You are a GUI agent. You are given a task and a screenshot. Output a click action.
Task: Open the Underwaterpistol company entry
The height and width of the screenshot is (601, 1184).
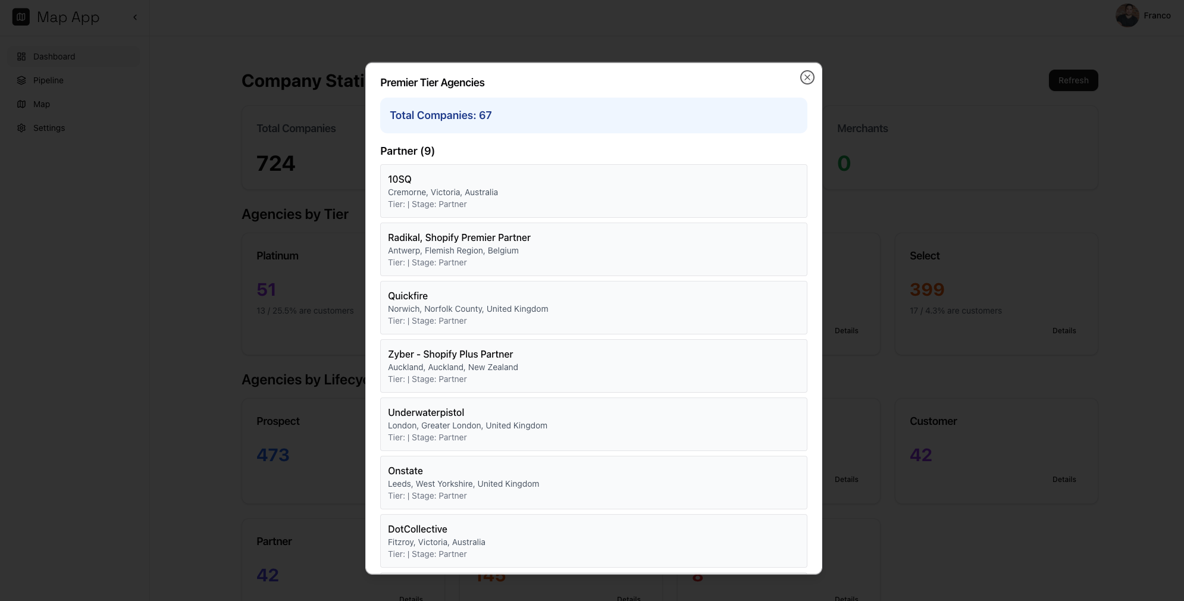[593, 424]
